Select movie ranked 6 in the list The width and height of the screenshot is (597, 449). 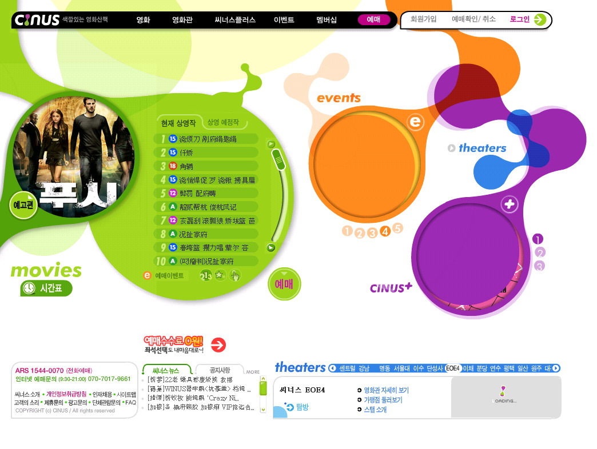click(x=206, y=207)
